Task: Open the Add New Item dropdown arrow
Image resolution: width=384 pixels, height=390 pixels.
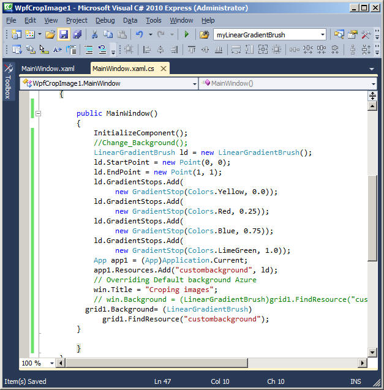Action: (x=40, y=34)
